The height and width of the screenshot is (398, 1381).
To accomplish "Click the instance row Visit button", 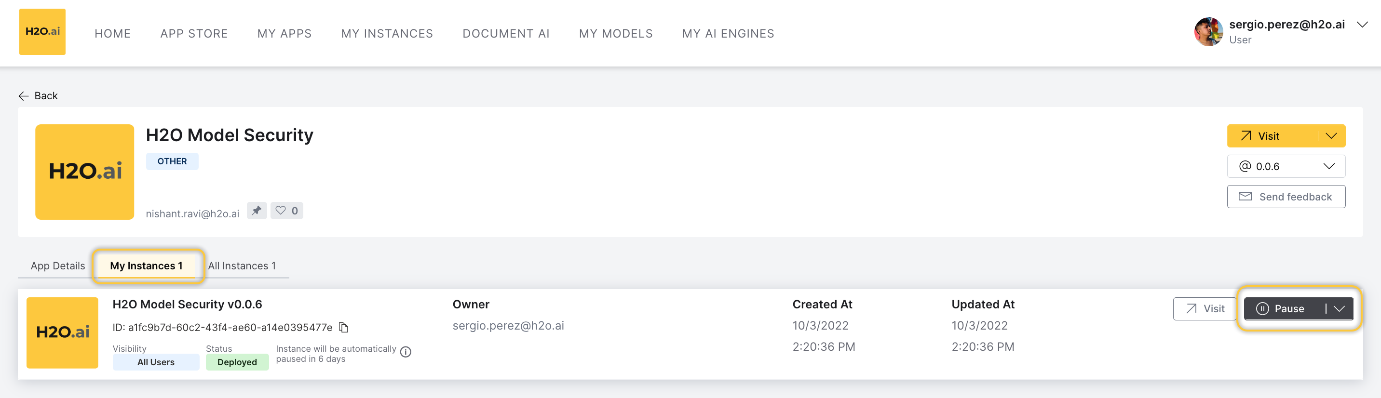I will click(x=1204, y=308).
